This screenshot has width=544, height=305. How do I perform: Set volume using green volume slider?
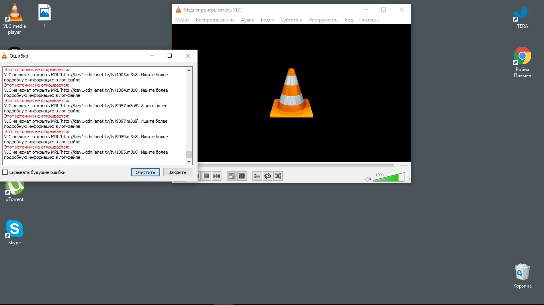(x=389, y=178)
